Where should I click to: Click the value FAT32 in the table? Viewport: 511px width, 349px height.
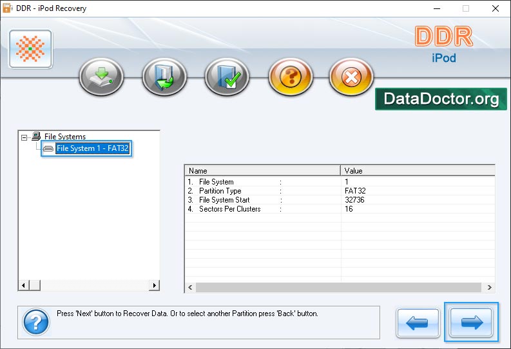pyautogui.click(x=355, y=191)
